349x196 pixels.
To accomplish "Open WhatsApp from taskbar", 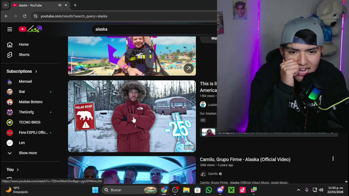I will [209, 190].
